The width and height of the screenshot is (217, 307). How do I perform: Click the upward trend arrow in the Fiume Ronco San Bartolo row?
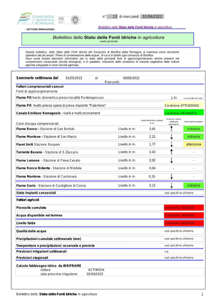click(x=171, y=129)
